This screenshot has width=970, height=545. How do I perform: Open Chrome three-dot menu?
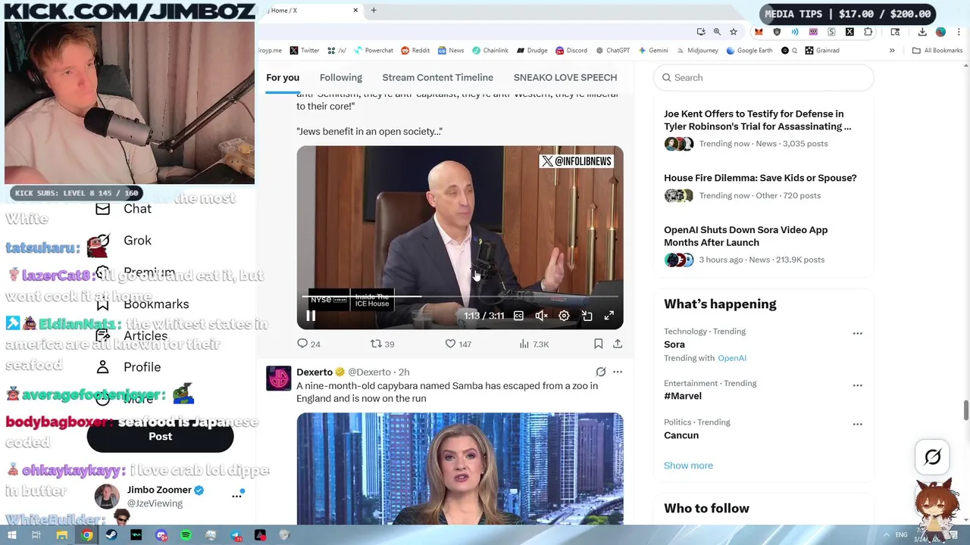click(959, 32)
